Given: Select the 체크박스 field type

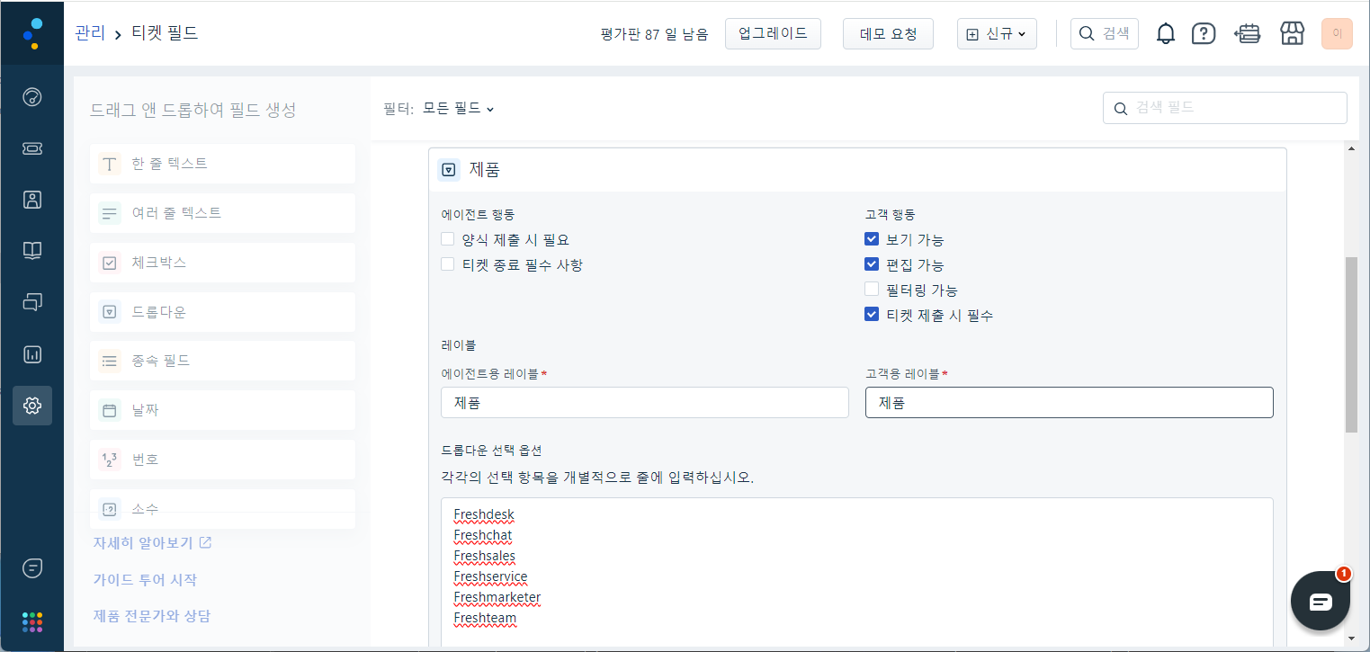Looking at the screenshot, I should [222, 263].
